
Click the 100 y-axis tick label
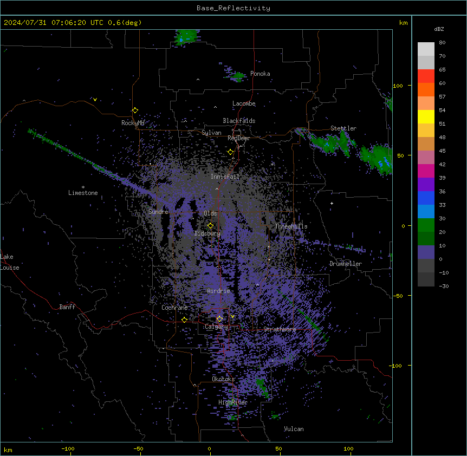coord(398,86)
